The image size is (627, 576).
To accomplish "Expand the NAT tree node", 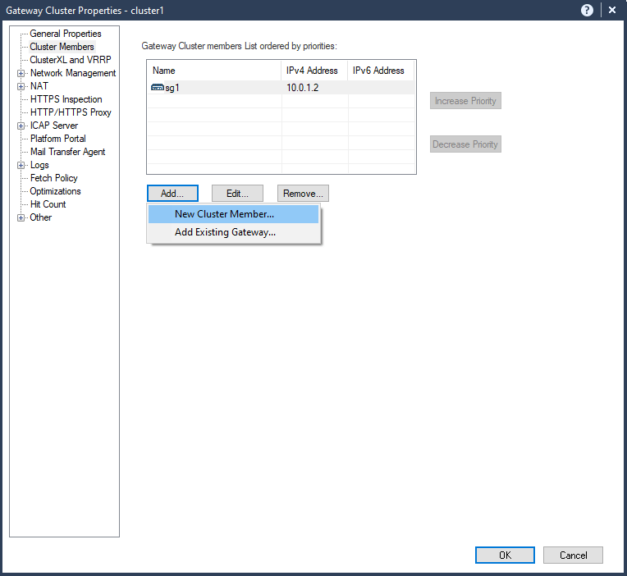I will pos(21,86).
